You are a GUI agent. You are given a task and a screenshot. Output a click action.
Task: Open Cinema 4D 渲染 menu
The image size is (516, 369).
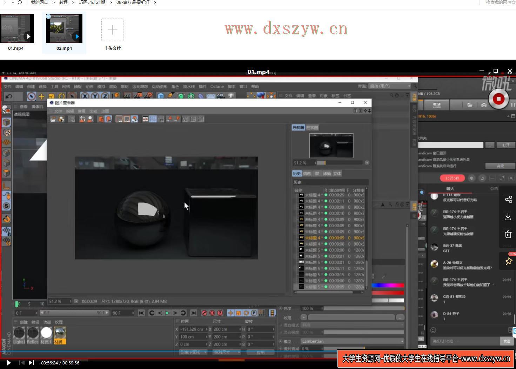(113, 87)
